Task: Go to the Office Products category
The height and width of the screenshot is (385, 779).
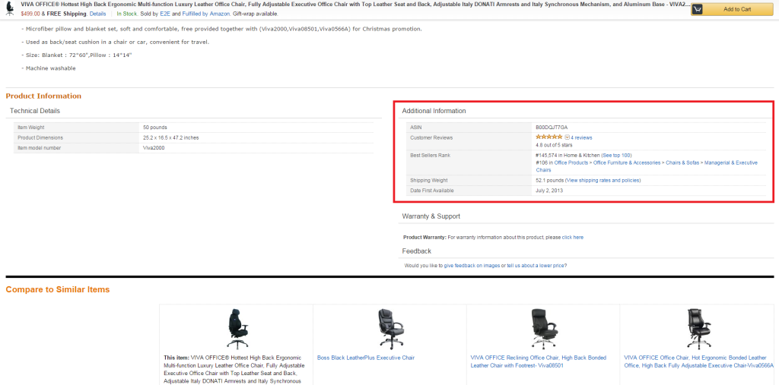Action: click(571, 163)
